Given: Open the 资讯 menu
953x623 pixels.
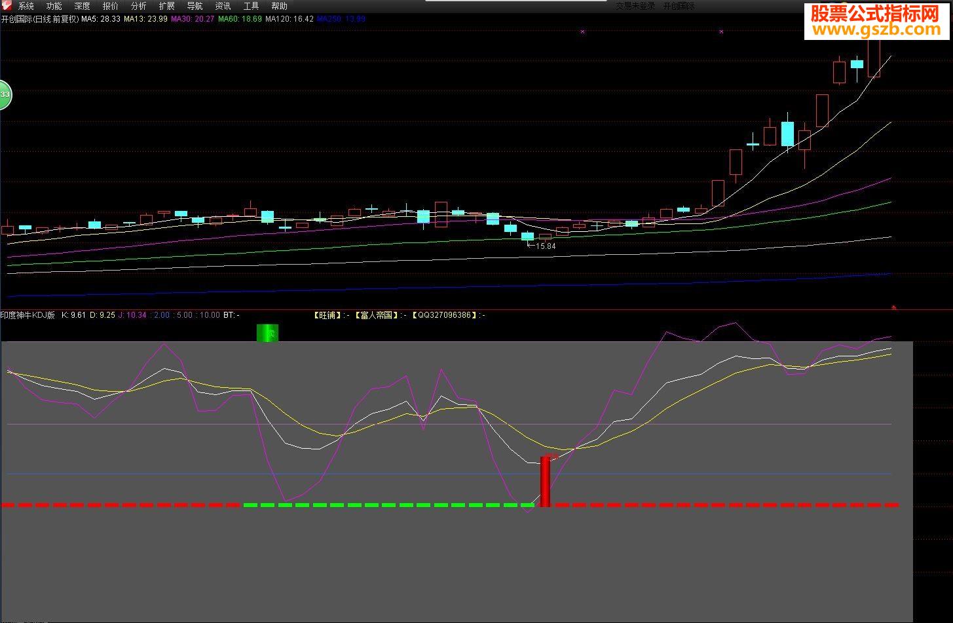Looking at the screenshot, I should coord(223,6).
